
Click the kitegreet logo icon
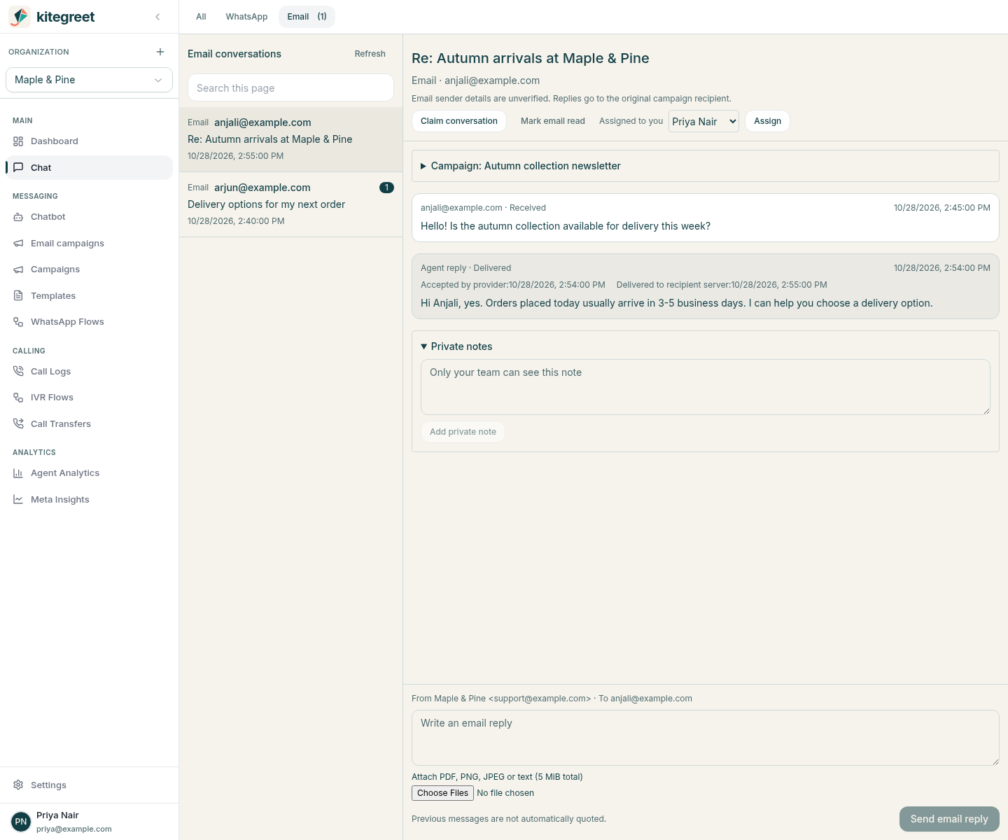coord(20,17)
